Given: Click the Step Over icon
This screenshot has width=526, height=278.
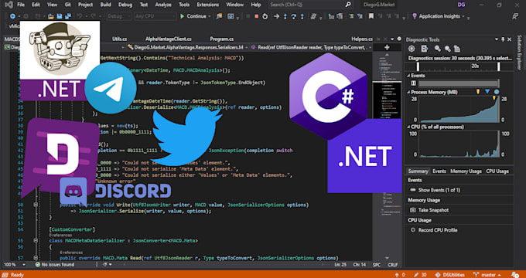Looking at the screenshot, I should 294,16.
